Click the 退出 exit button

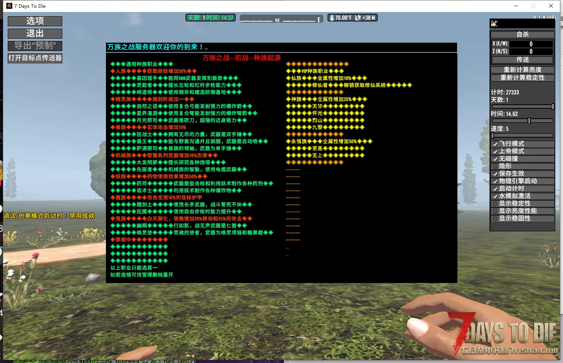35,33
